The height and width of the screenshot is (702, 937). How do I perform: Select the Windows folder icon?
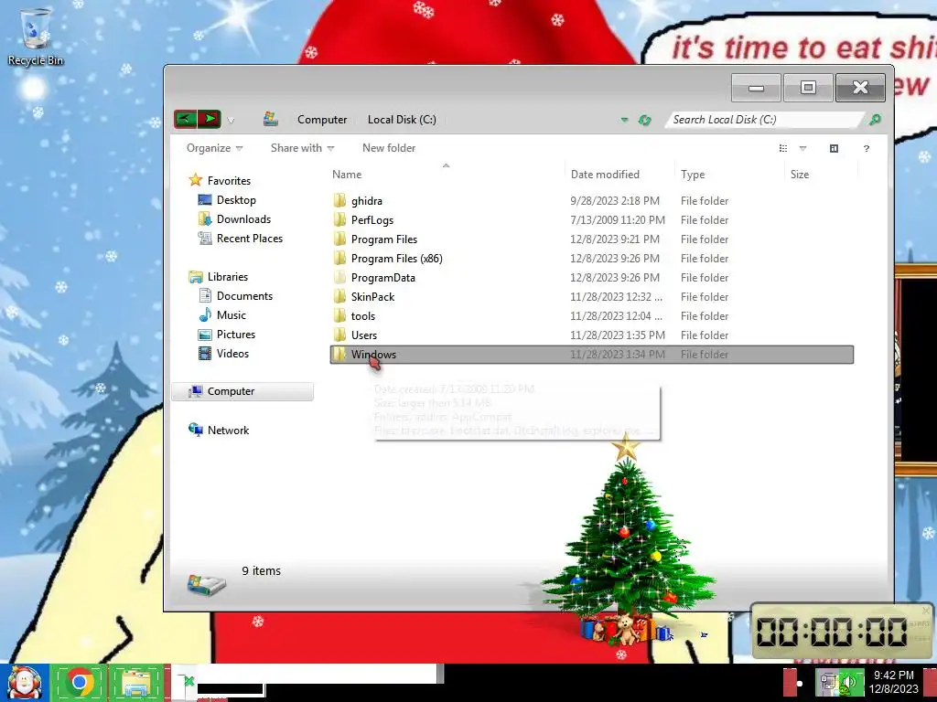(x=339, y=354)
